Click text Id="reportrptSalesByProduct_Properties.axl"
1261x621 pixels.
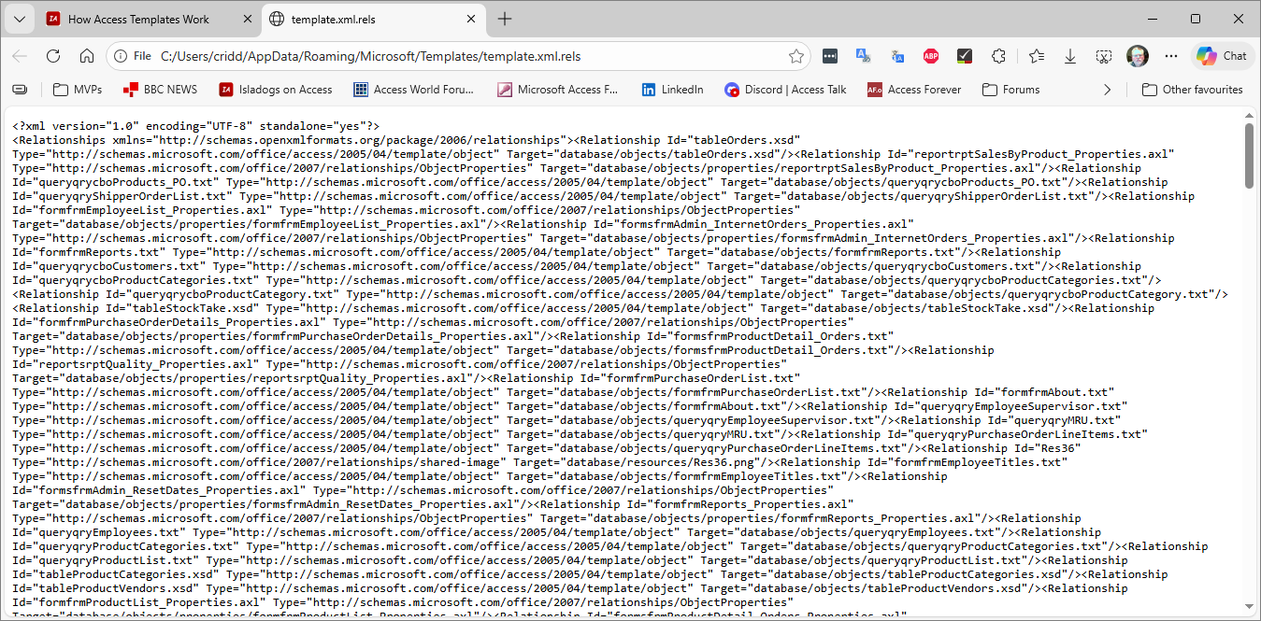pyautogui.click(x=1031, y=154)
